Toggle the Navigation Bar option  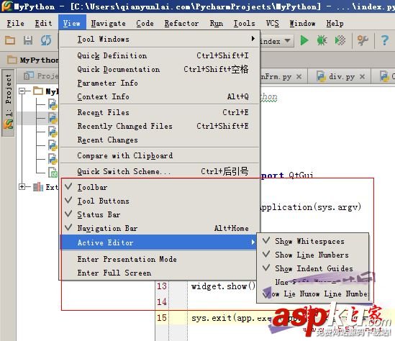pos(160,228)
